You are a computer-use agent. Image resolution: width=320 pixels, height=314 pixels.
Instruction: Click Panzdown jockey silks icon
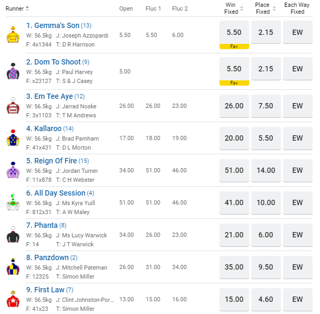[13, 267]
